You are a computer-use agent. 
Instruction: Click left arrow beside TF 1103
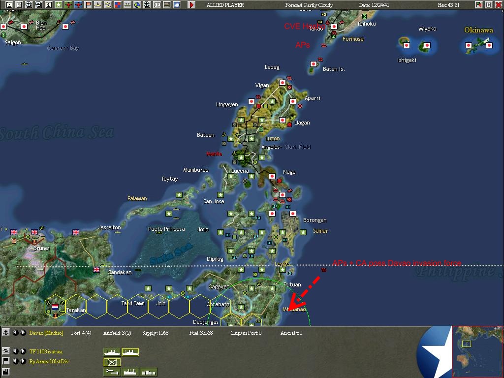point(15,351)
